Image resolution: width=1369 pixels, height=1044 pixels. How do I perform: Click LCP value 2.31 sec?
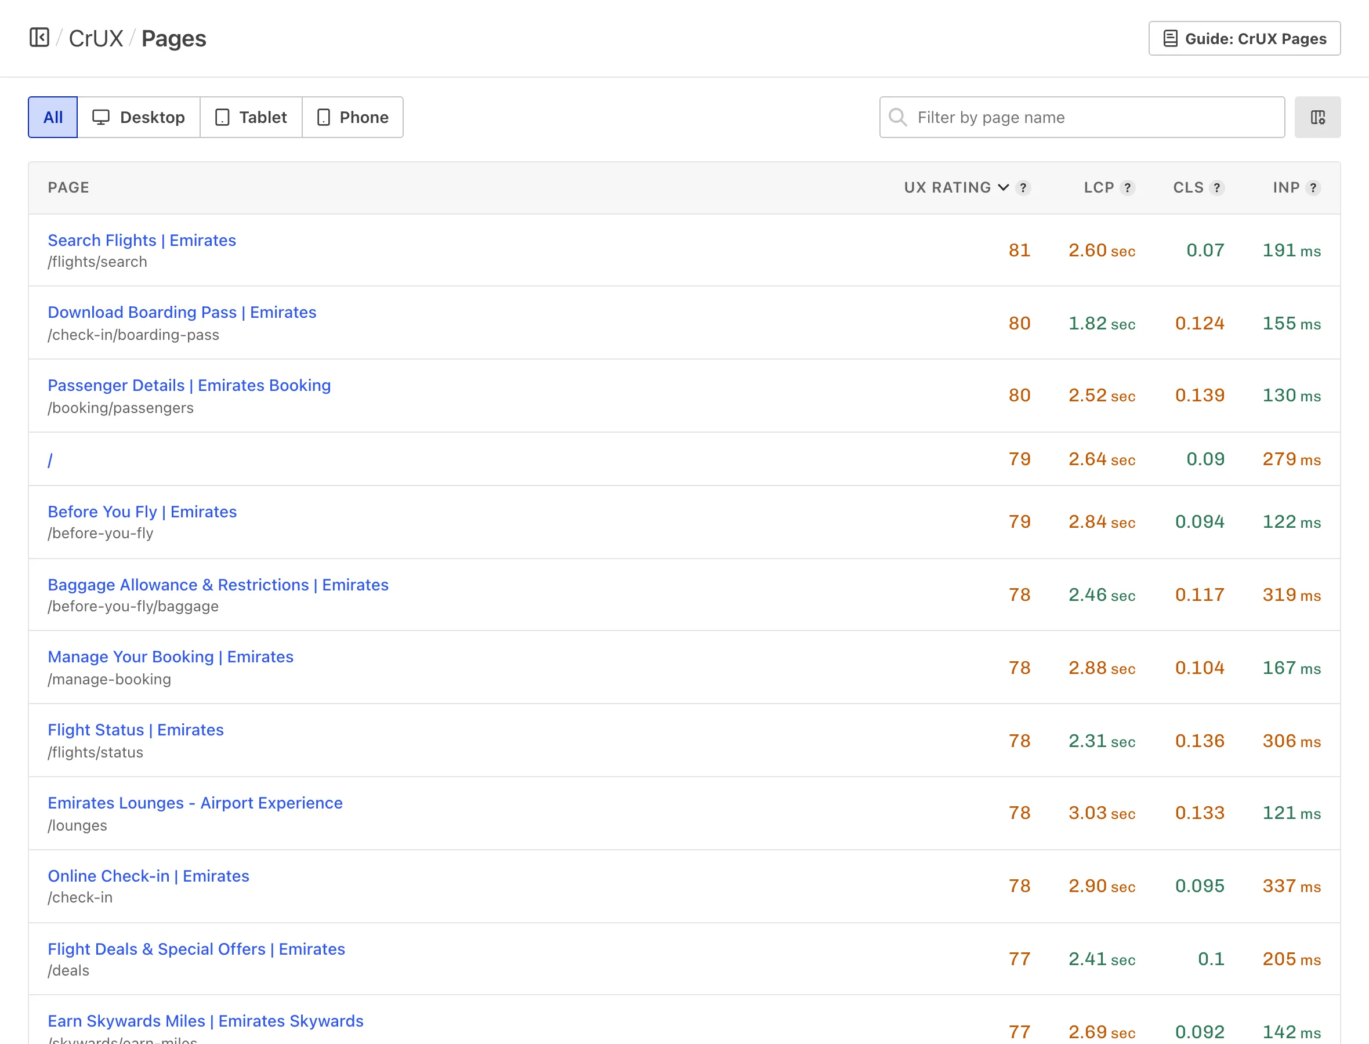(x=1102, y=740)
